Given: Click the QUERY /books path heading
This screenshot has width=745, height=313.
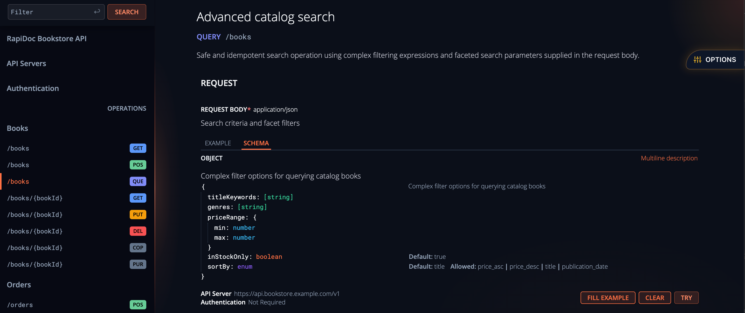Looking at the screenshot, I should [224, 37].
